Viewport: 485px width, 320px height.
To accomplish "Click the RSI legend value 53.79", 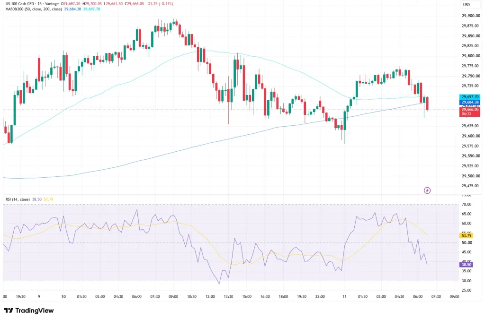I will pyautogui.click(x=48, y=199).
